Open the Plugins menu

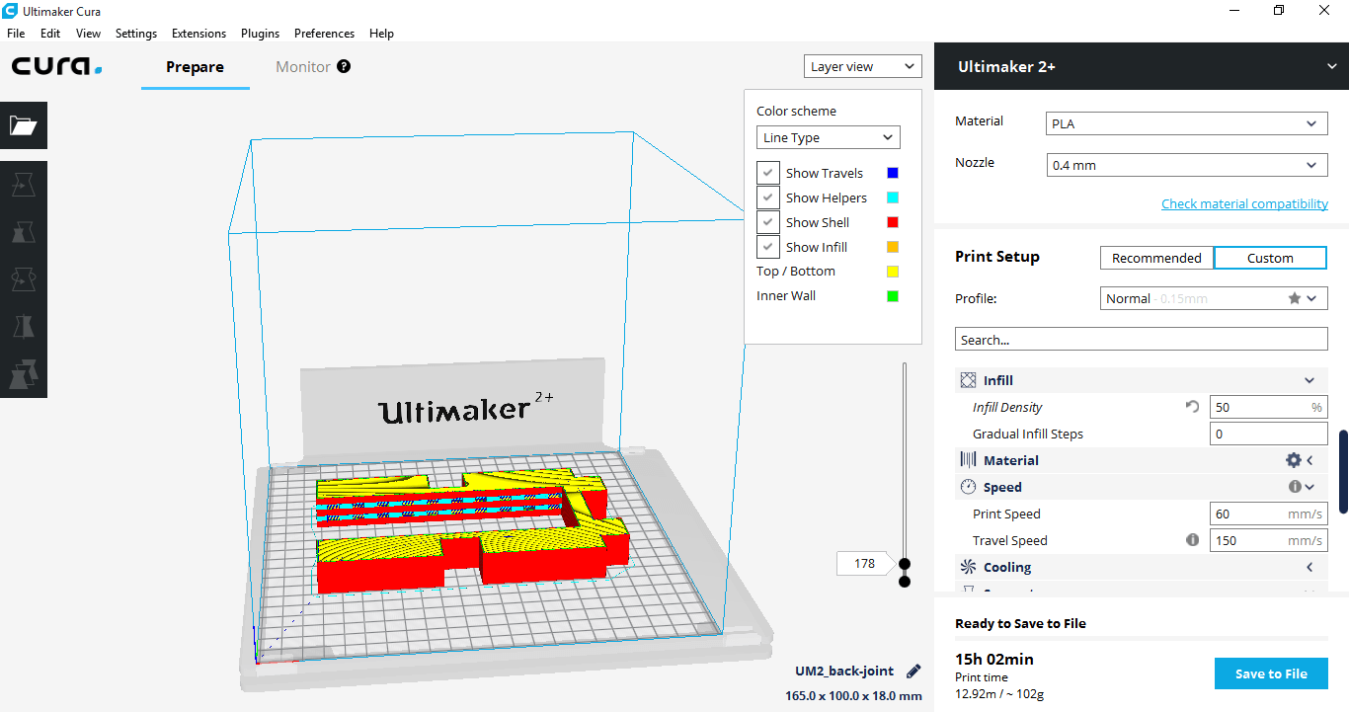coord(260,33)
